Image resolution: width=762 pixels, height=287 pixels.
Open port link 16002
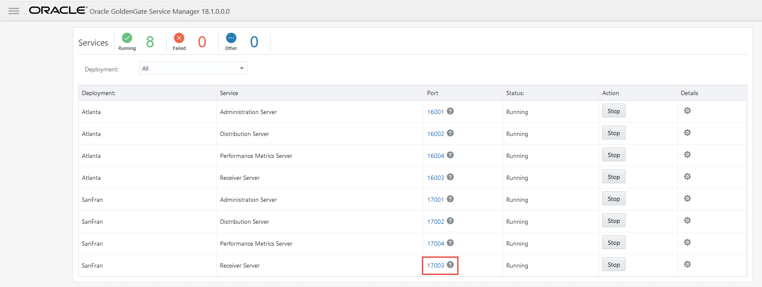pyautogui.click(x=435, y=134)
